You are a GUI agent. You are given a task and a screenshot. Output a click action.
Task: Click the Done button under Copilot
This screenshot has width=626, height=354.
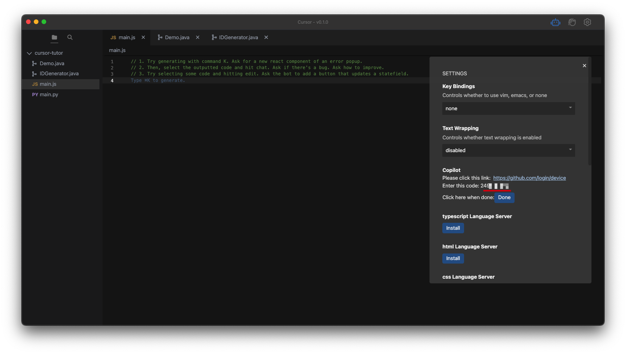504,198
